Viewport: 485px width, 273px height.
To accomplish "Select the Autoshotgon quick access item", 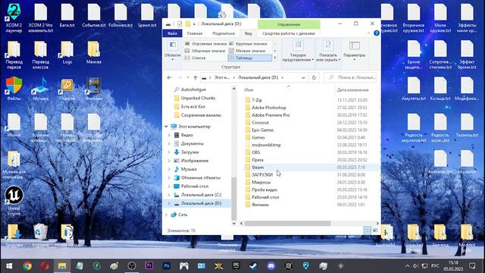I will (x=194, y=89).
